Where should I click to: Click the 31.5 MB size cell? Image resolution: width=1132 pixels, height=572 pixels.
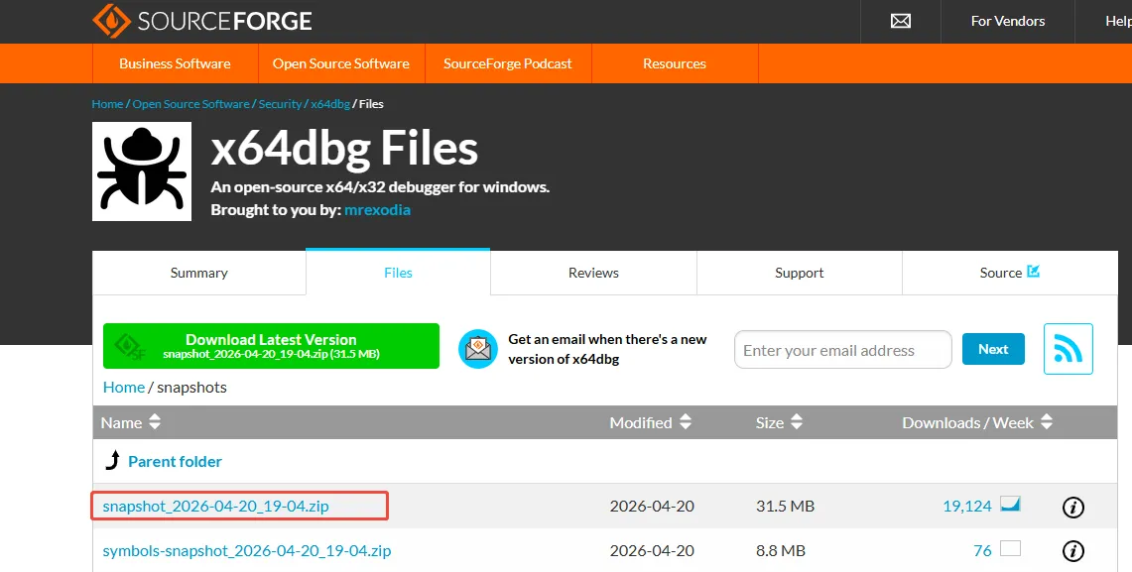(786, 507)
